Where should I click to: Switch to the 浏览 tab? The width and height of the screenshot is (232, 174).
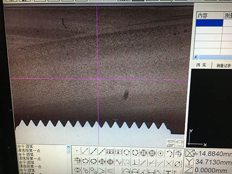[201, 65]
